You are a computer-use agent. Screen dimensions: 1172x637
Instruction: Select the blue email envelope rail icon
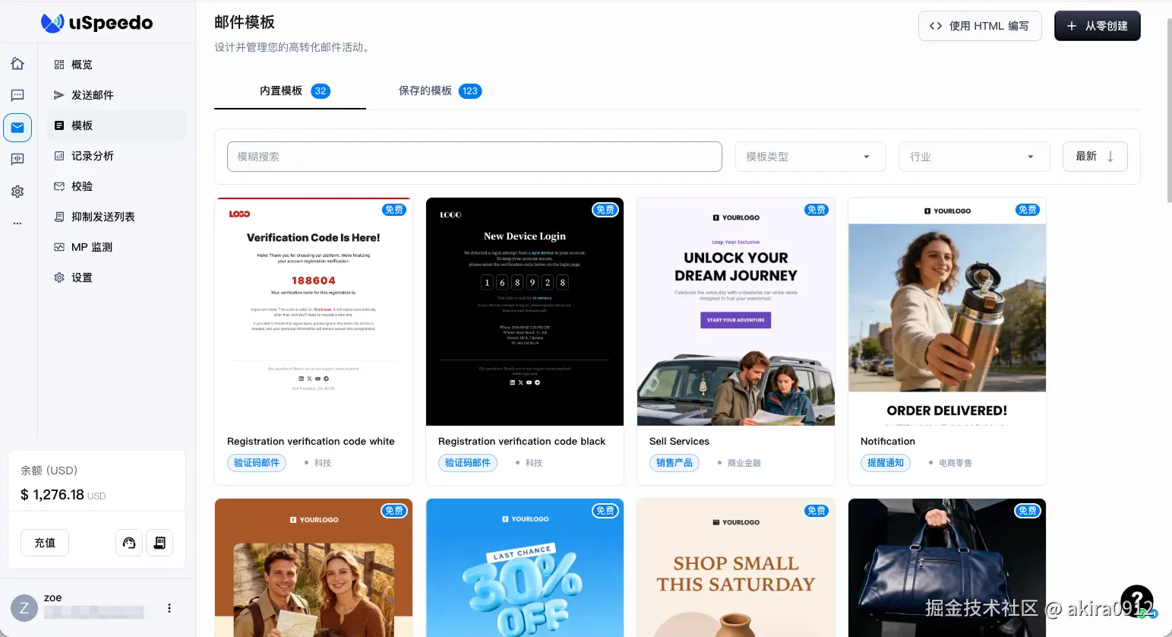coord(17,128)
